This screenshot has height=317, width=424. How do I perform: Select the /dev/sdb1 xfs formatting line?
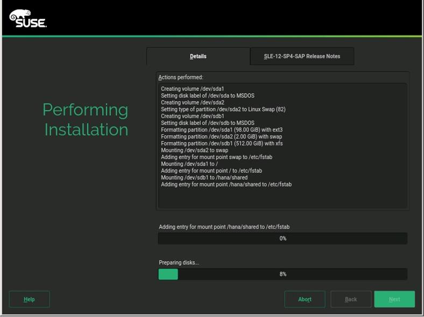tap(222, 143)
